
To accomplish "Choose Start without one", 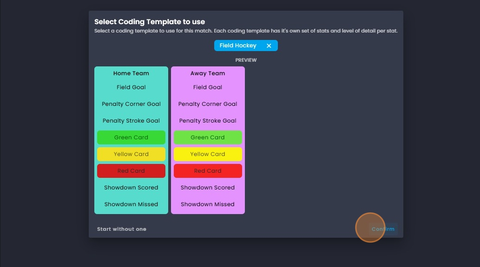I will coord(122,229).
